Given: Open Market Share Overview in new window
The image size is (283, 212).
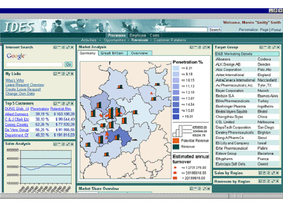Looking at the screenshot, I should (x=191, y=188).
